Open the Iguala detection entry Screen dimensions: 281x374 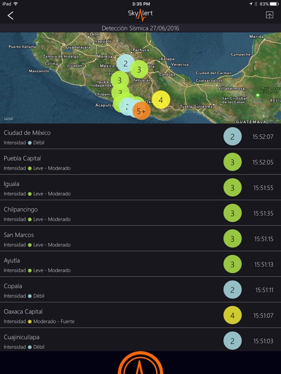[x=140, y=187]
